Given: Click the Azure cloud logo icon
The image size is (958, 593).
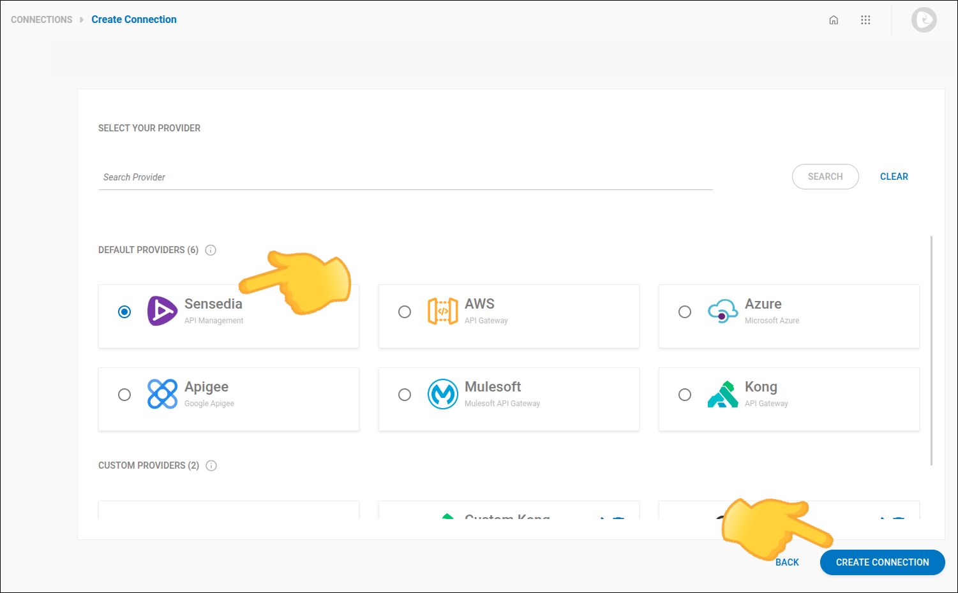Looking at the screenshot, I should point(722,311).
